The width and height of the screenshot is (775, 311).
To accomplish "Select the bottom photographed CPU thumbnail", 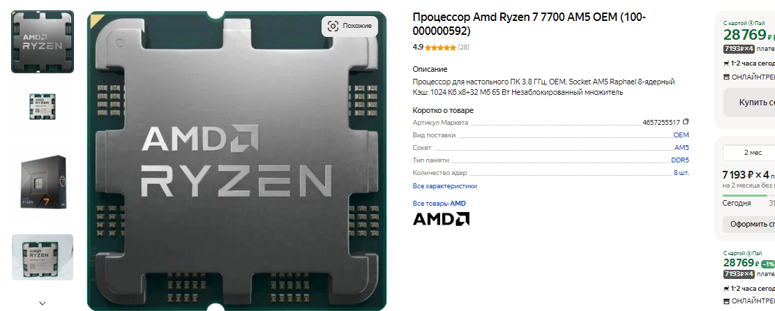I will coord(43,257).
